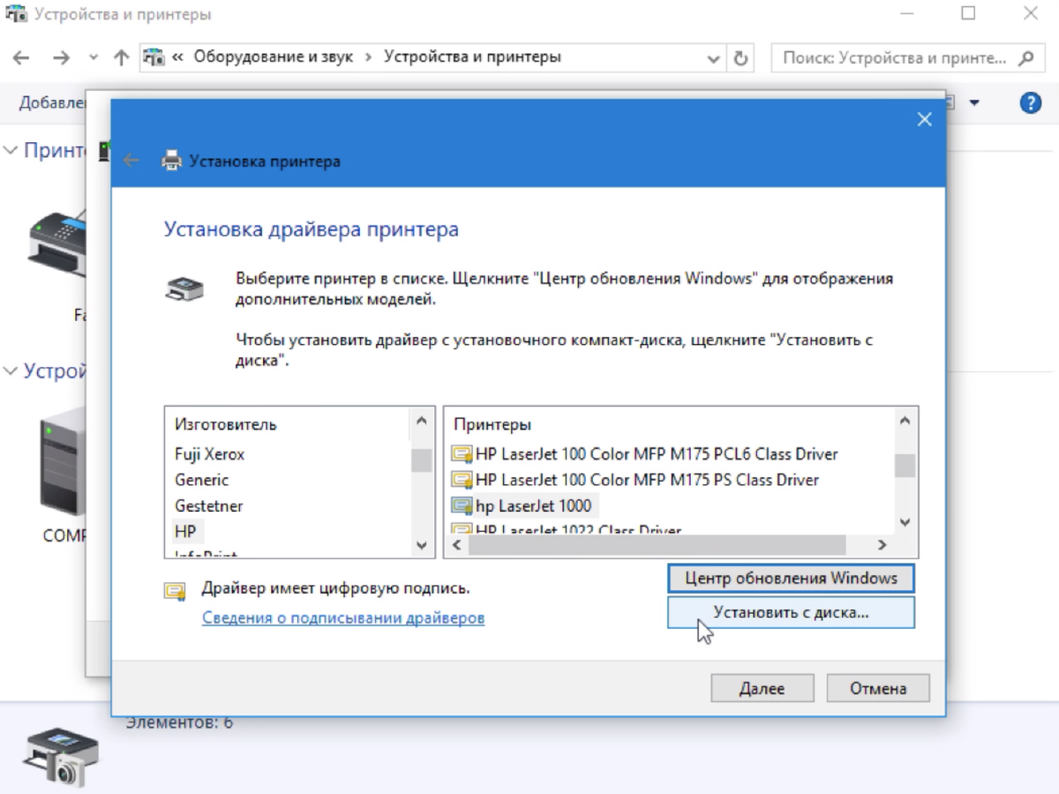The image size is (1059, 794).
Task: Close the printer installation wizard
Action: [924, 120]
